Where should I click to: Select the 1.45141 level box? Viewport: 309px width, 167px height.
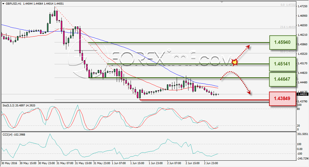(282, 64)
